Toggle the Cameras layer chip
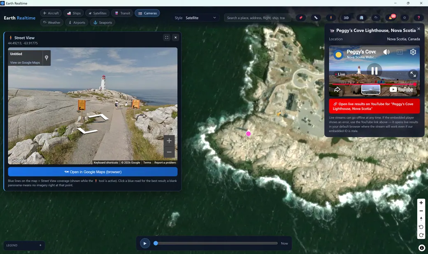Image resolution: width=428 pixels, height=254 pixels. click(x=147, y=13)
